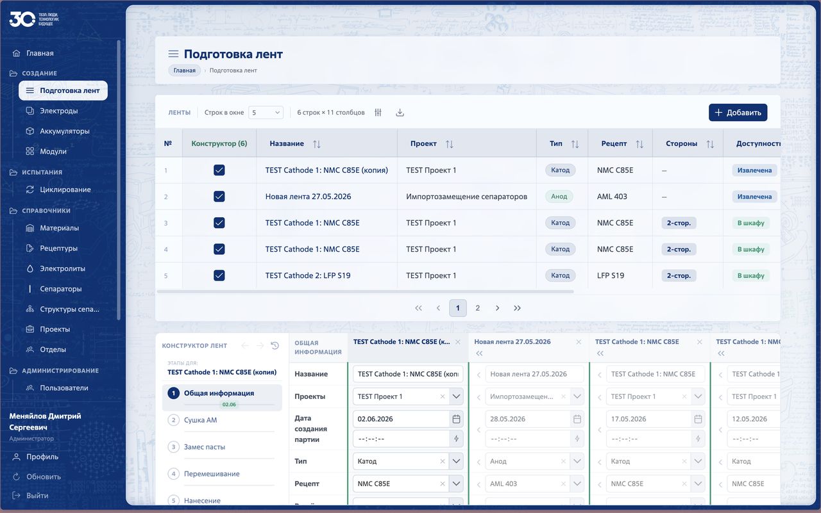Click Выйти to log out

30,496
